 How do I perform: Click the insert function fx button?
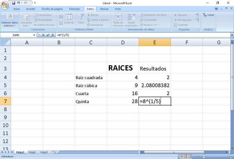tap(53, 35)
